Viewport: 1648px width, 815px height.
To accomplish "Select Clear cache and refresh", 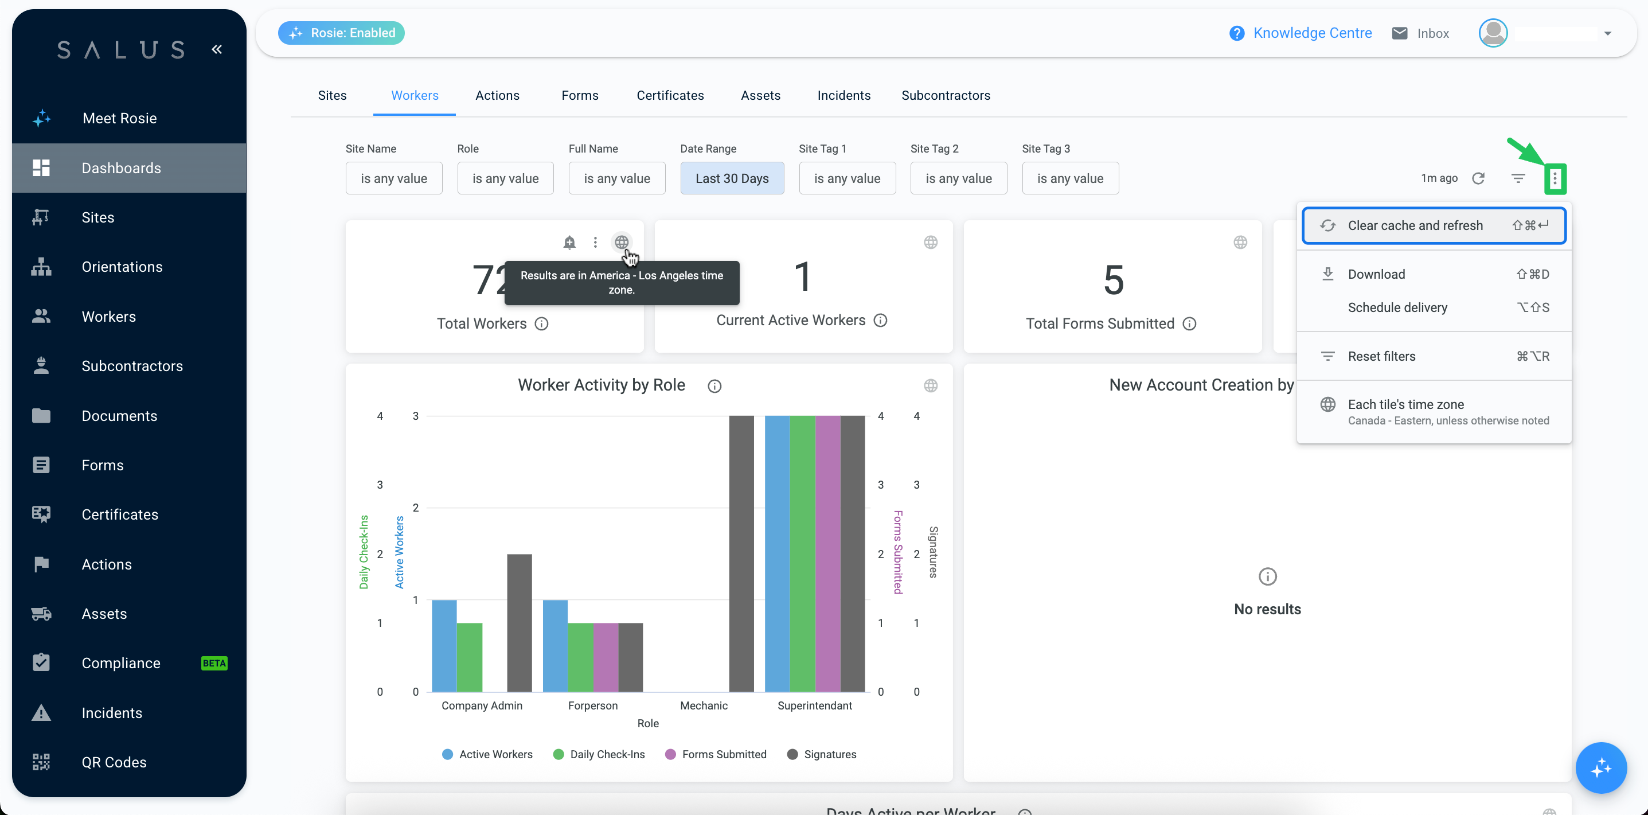I will pos(1434,225).
